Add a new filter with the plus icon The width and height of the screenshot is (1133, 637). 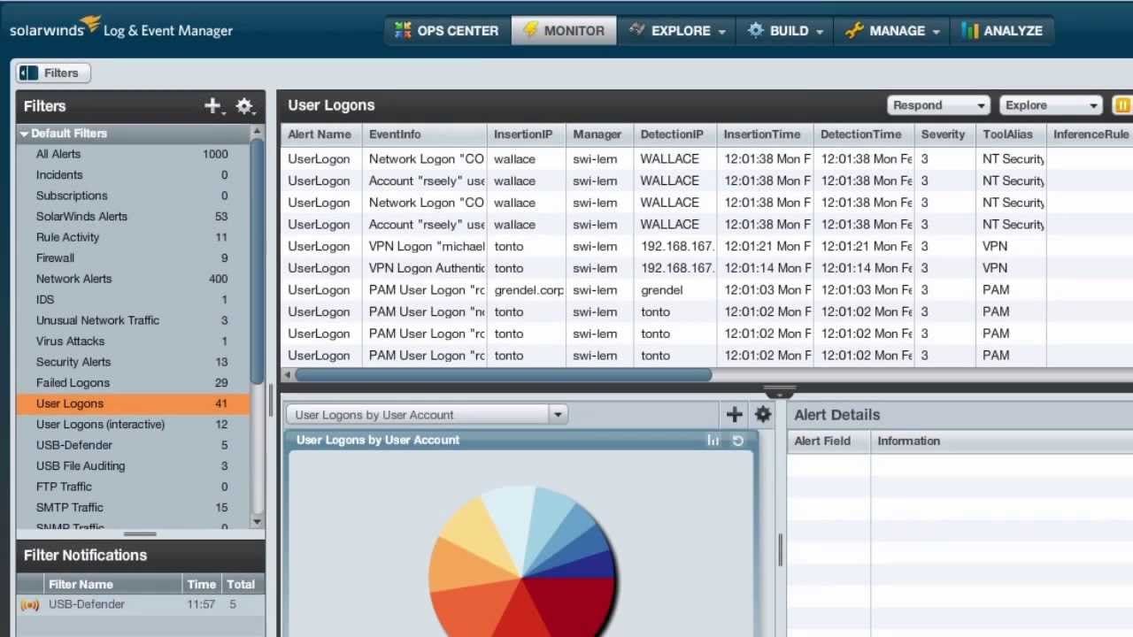pos(212,106)
